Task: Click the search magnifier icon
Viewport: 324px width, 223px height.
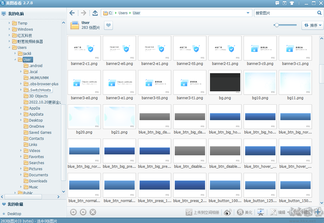Action: (319, 13)
